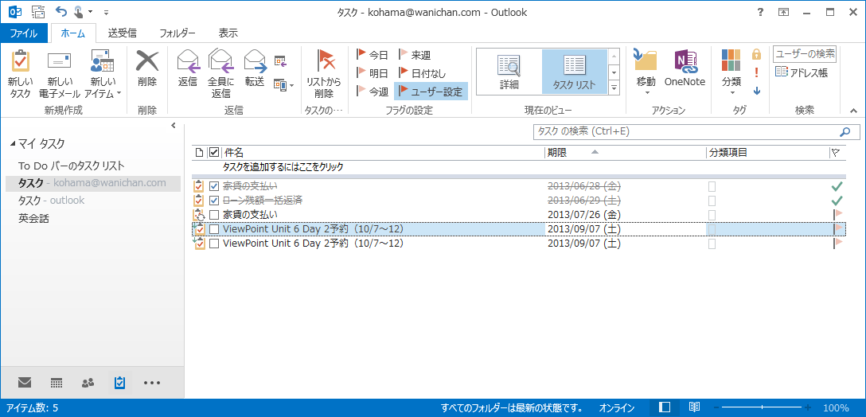866x417 pixels.
Task: Expand the current view gallery
Action: click(614, 88)
